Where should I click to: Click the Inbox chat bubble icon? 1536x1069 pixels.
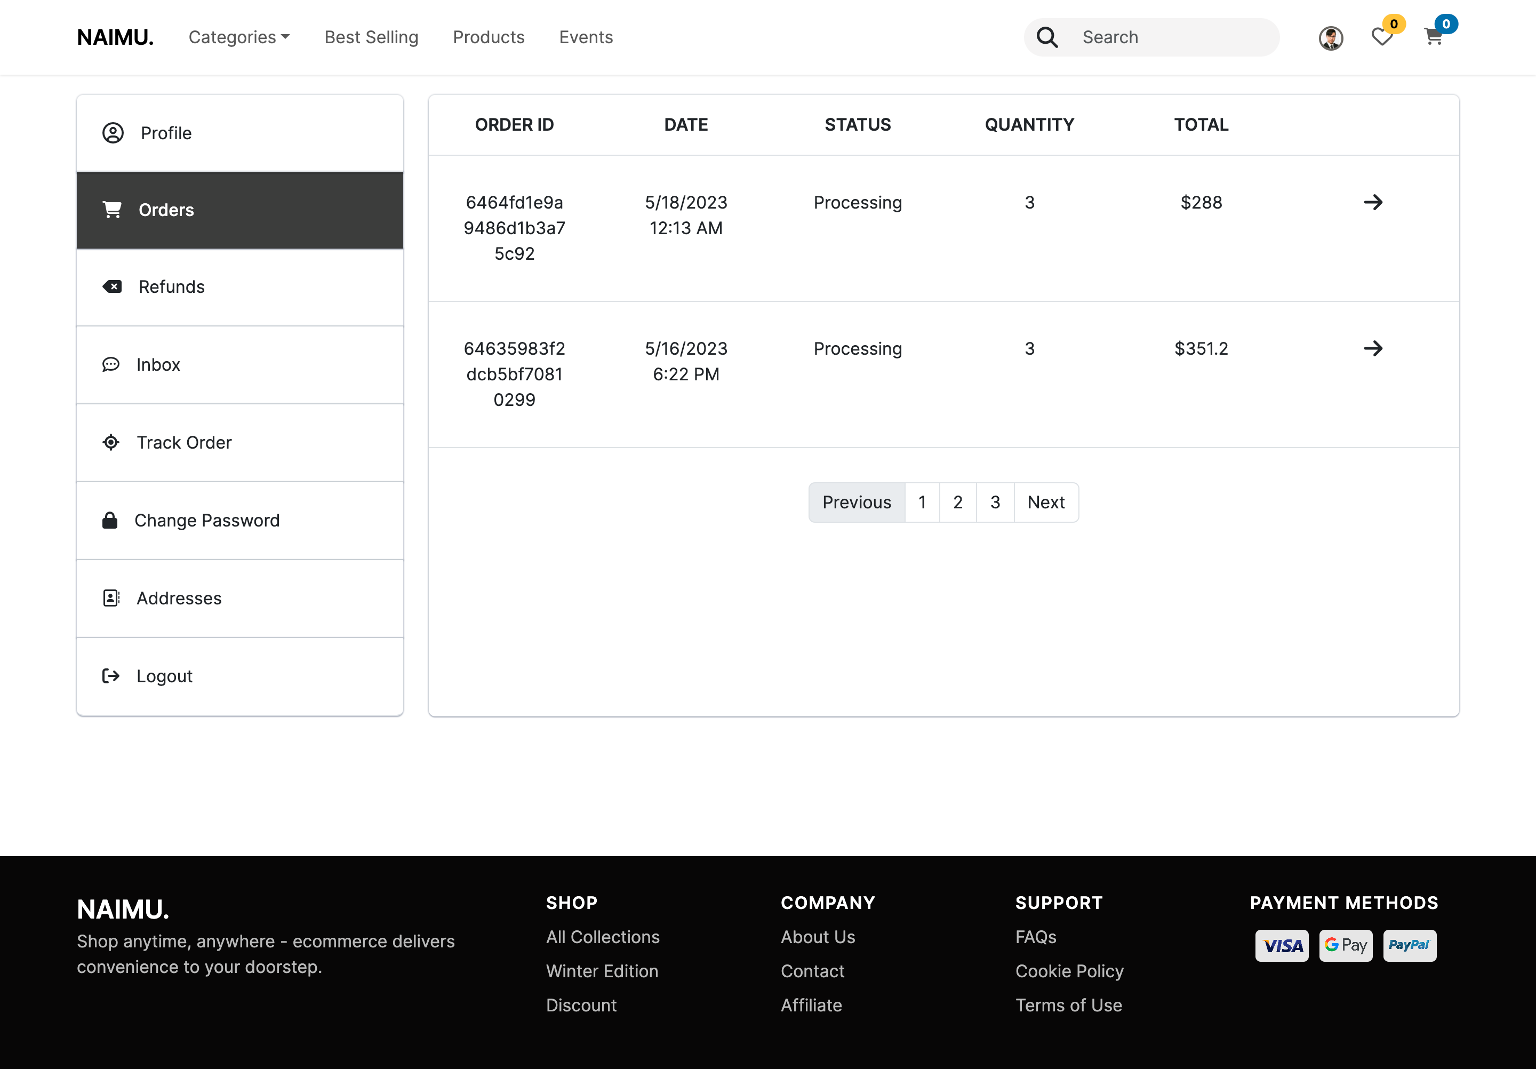pyautogui.click(x=111, y=364)
